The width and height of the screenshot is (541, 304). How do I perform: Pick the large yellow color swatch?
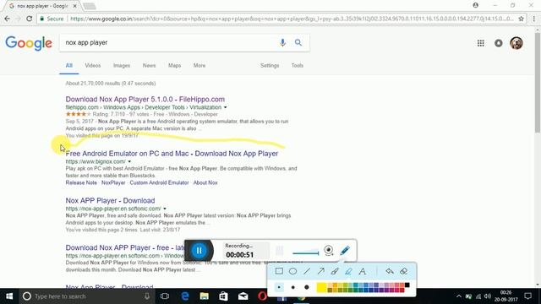coord(321,287)
